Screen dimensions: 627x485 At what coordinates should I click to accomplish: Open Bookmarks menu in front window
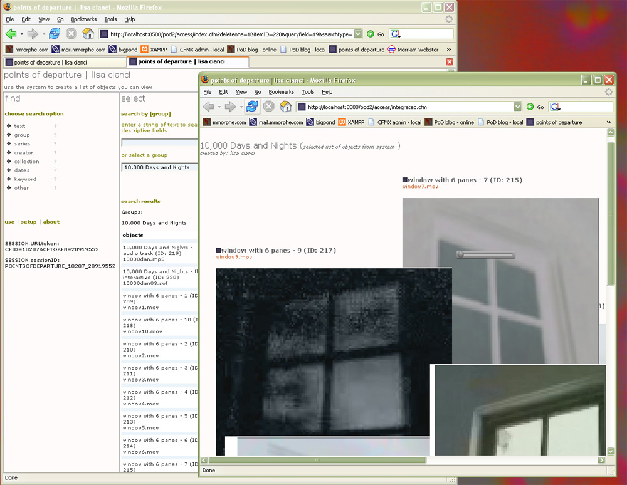[x=281, y=92]
